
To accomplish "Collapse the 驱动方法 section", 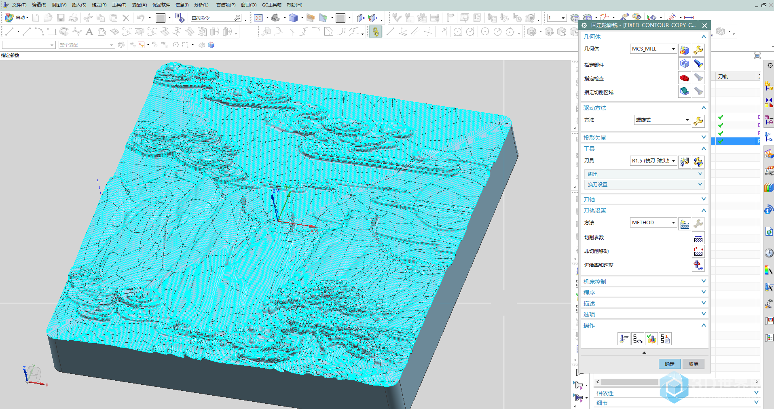I will 645,108.
